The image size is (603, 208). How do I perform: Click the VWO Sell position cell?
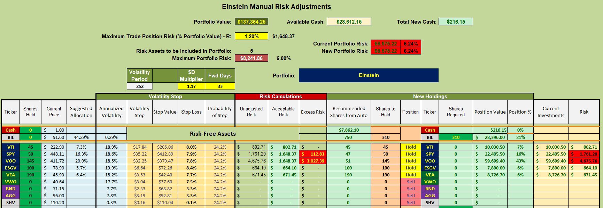[x=411, y=182]
